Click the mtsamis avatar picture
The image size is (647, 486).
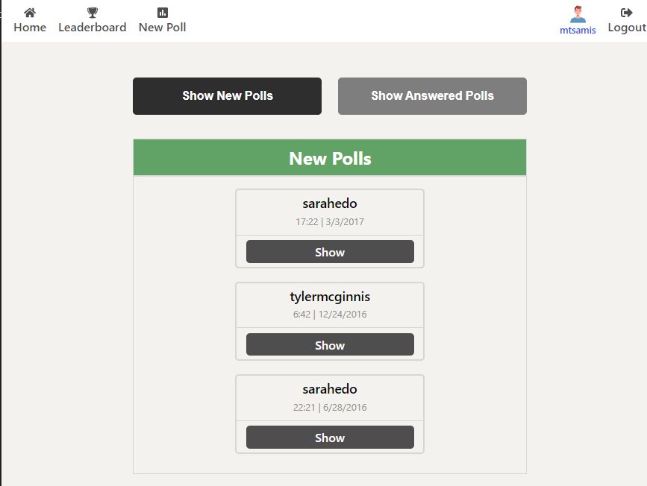(578, 13)
